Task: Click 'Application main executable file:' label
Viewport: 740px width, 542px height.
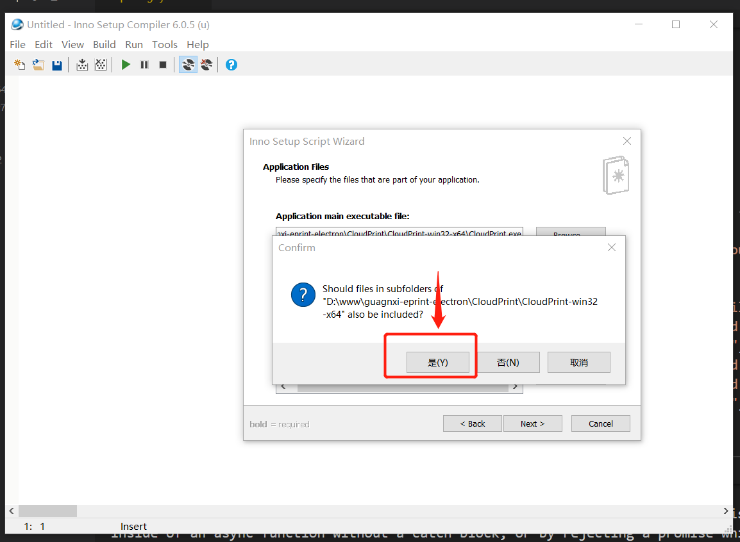Action: (x=342, y=217)
